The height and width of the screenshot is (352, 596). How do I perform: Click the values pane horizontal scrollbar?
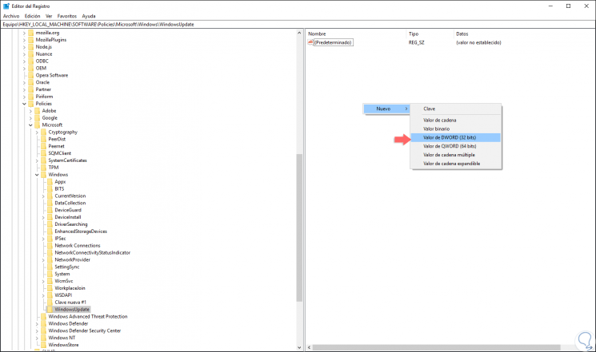tap(436, 347)
